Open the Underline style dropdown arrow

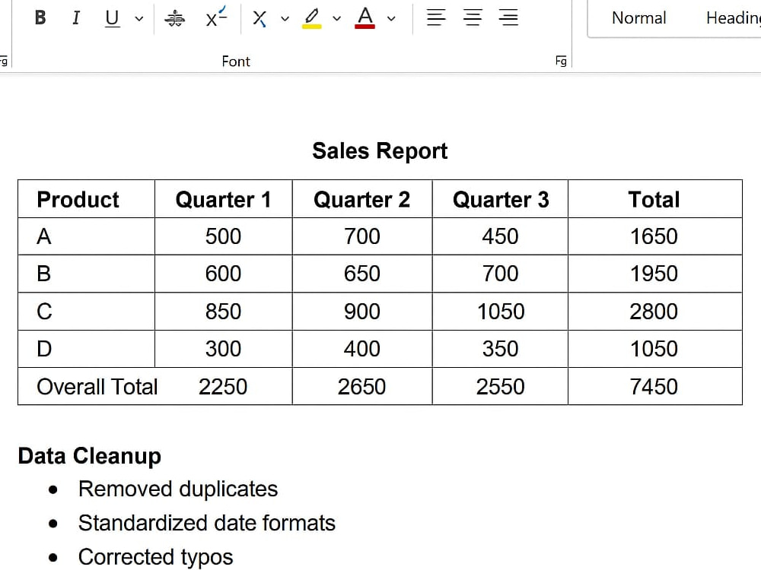pyautogui.click(x=139, y=19)
